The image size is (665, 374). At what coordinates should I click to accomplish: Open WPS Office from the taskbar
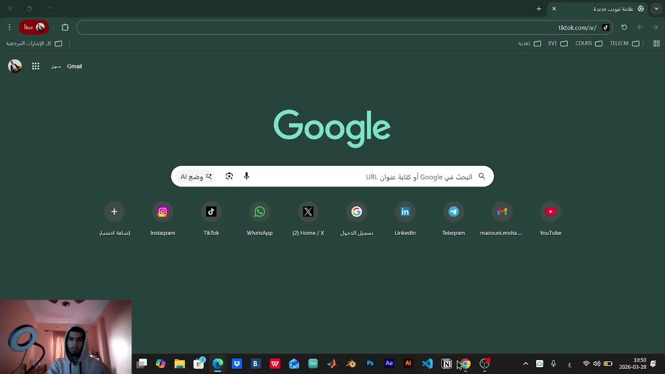(x=275, y=364)
